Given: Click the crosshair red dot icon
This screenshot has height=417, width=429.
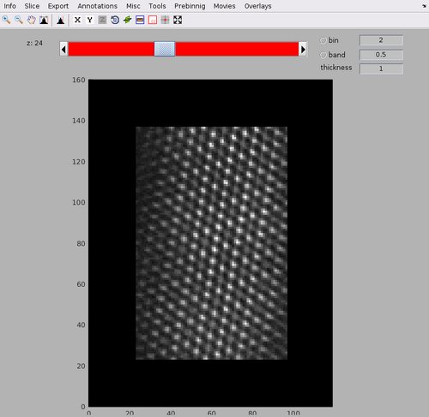Looking at the screenshot, I should point(165,20).
